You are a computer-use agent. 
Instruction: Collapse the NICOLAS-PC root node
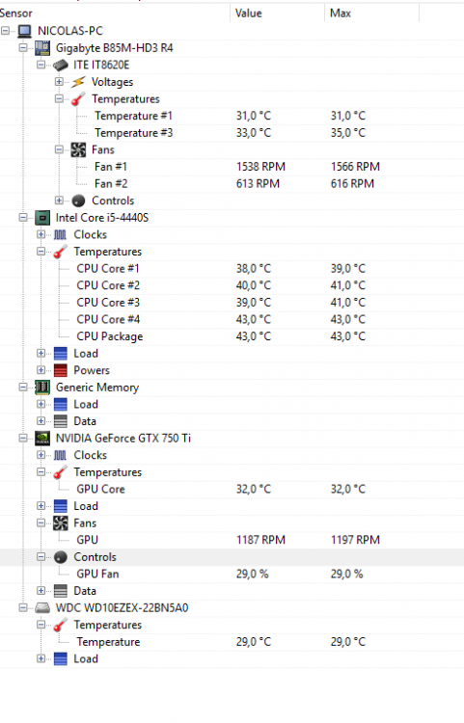5,31
